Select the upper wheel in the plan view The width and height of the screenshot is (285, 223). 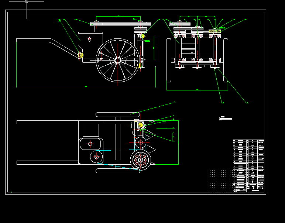[x=118, y=115]
